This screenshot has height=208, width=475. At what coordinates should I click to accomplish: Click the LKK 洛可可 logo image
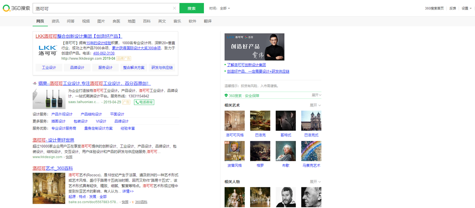48,50
